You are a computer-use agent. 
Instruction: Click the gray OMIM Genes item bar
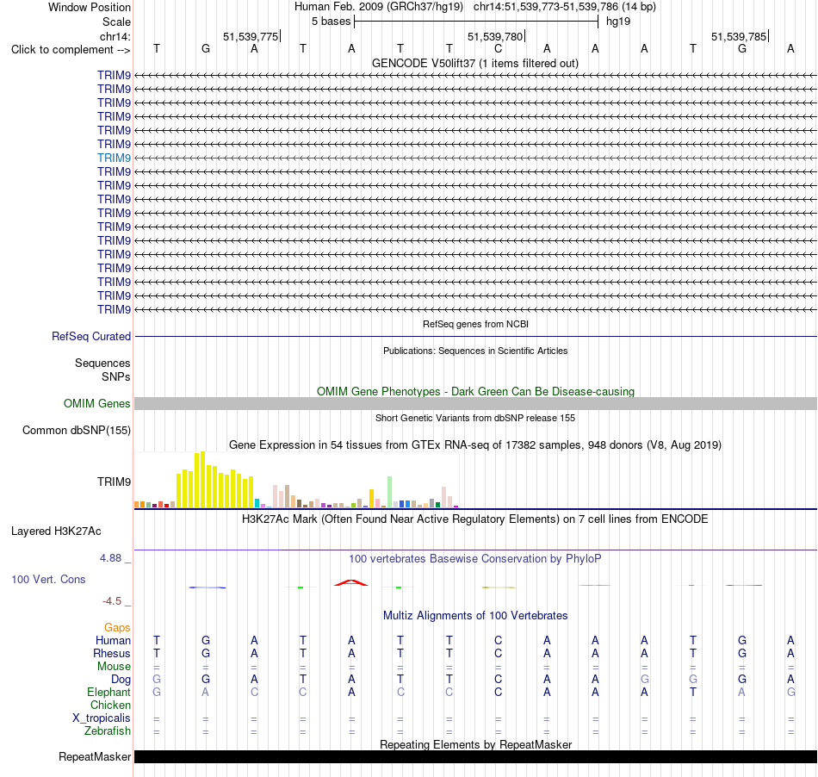click(x=476, y=403)
